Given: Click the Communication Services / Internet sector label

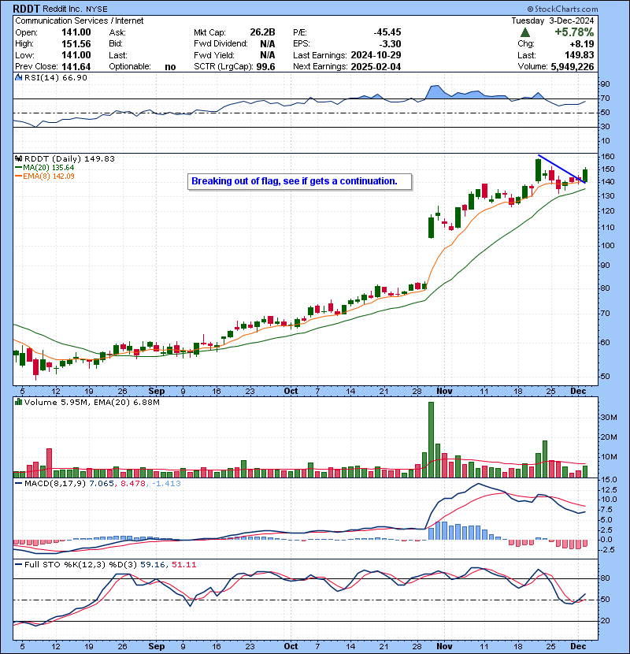Looking at the screenshot, I should click(x=80, y=20).
